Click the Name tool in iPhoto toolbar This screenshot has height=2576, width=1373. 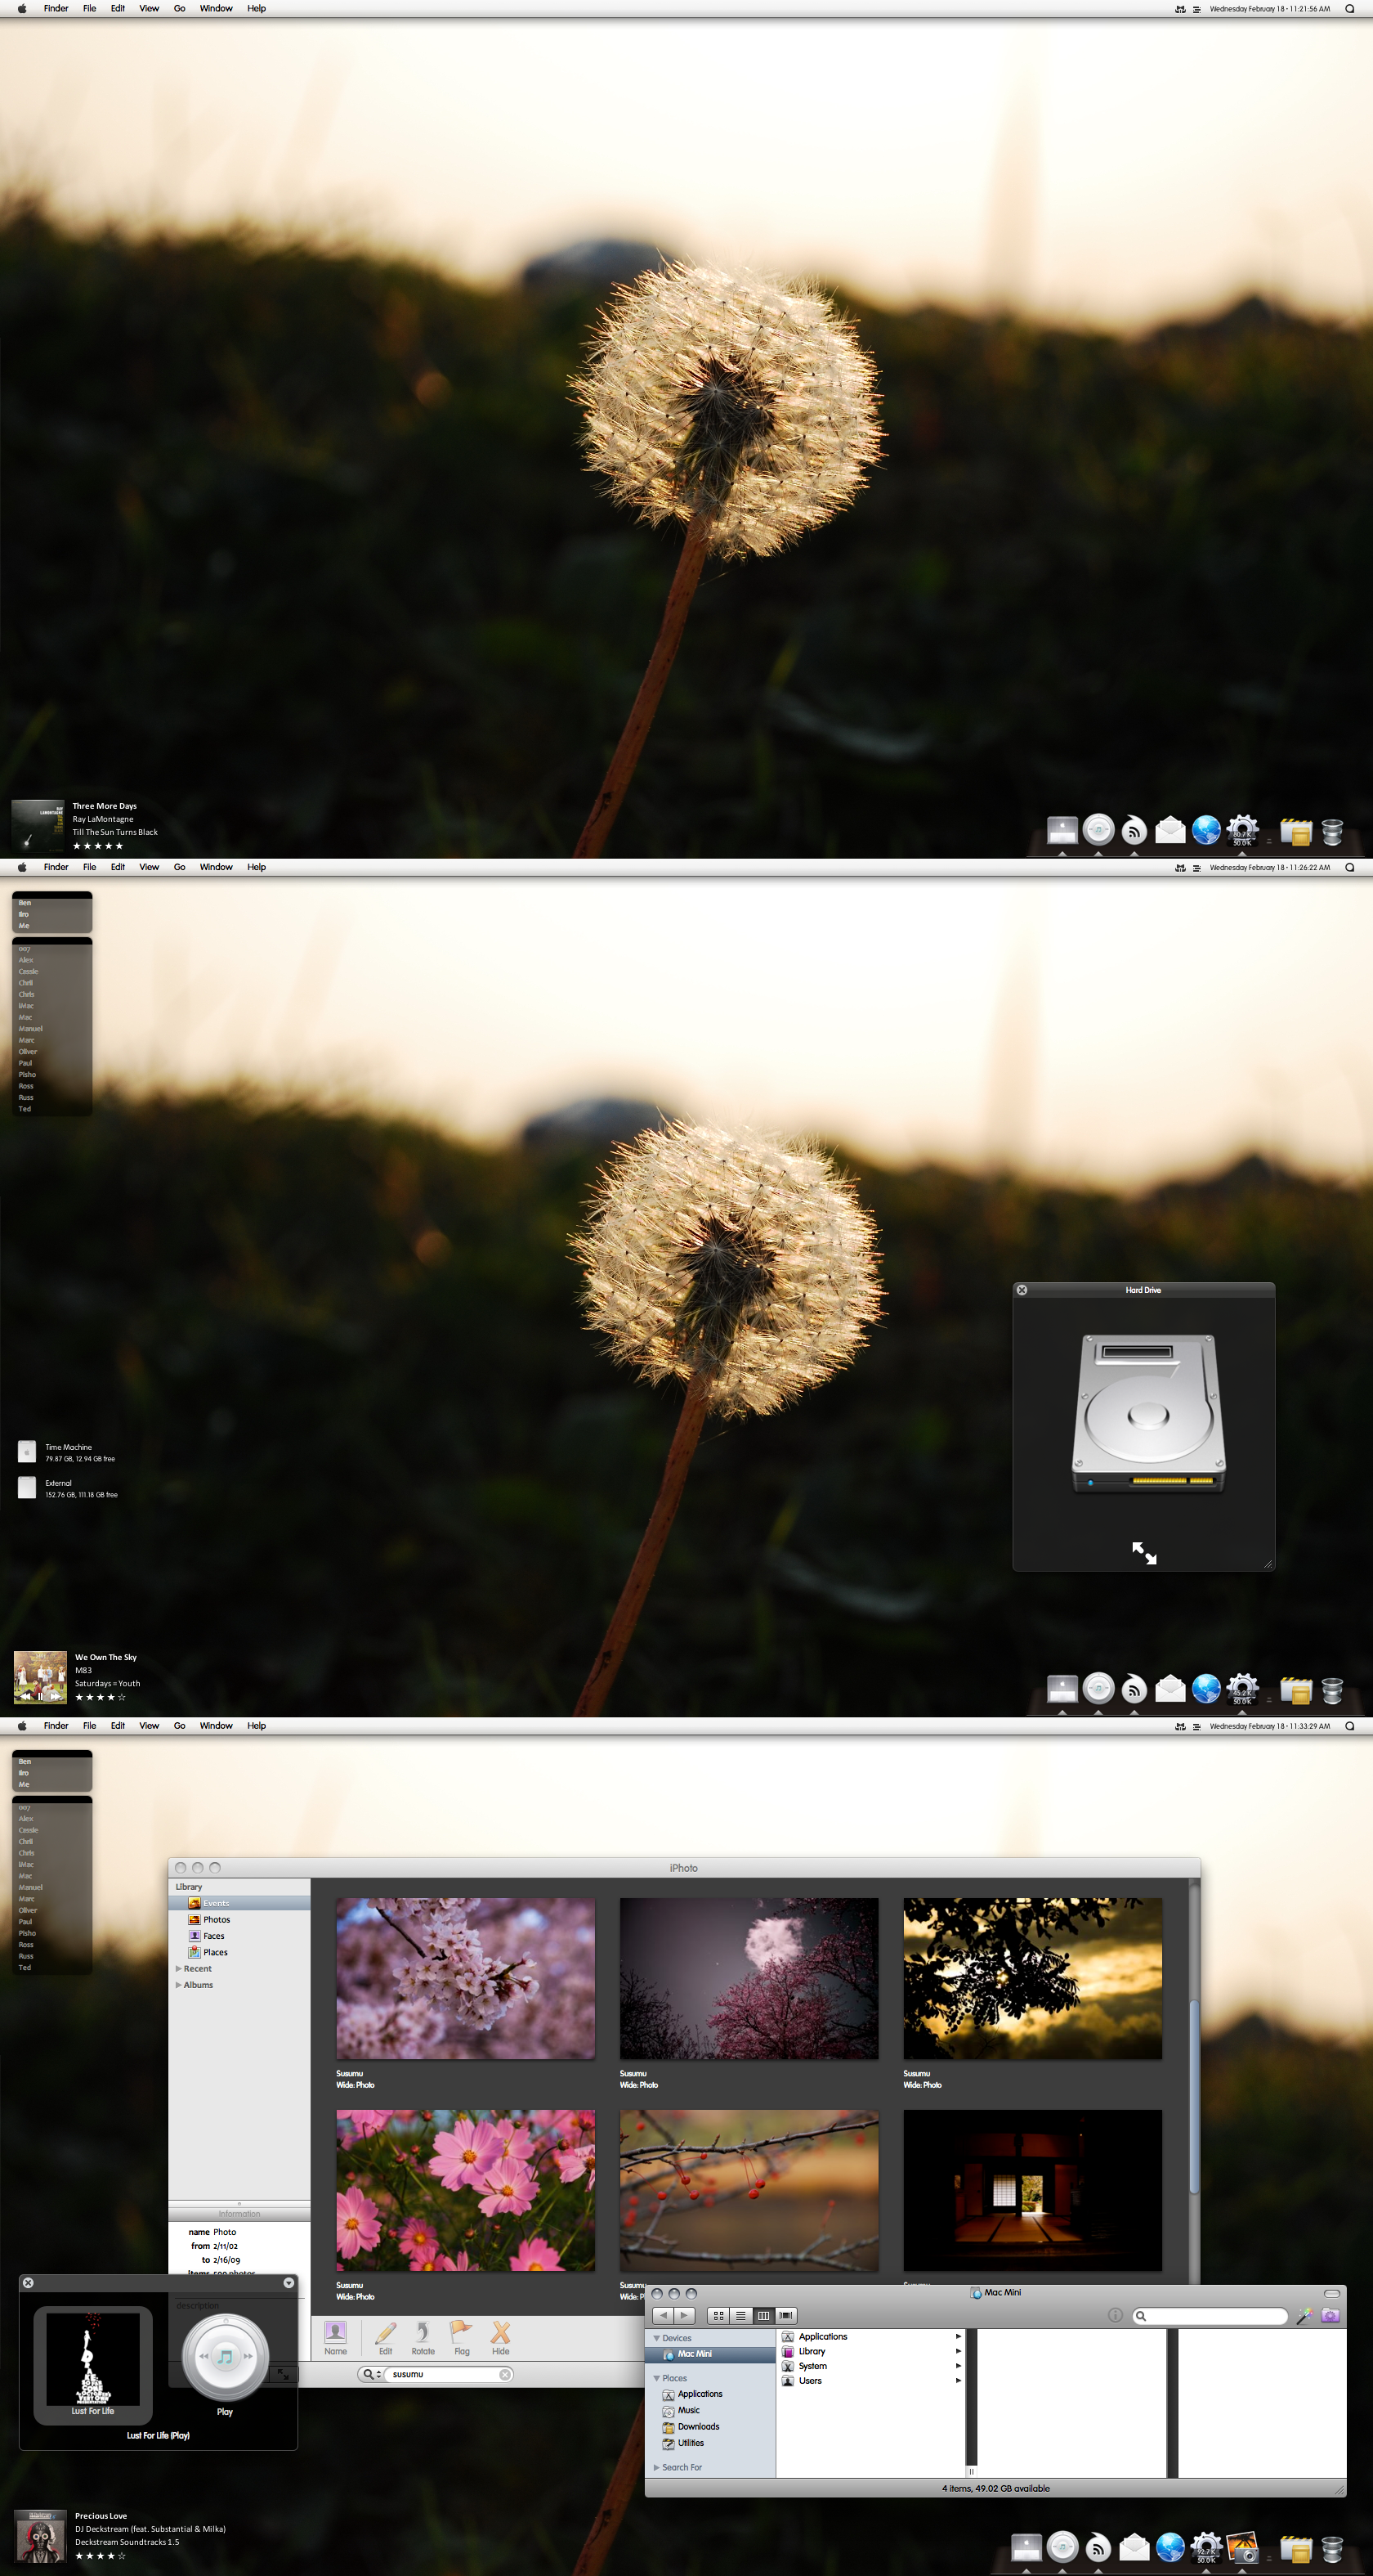coord(336,2337)
